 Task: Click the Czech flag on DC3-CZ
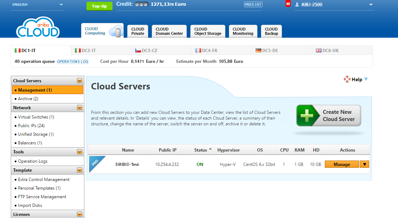coord(138,51)
